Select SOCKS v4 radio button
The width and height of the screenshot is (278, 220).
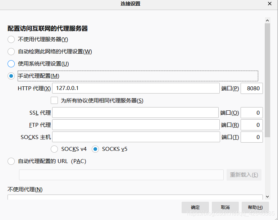click(54, 149)
